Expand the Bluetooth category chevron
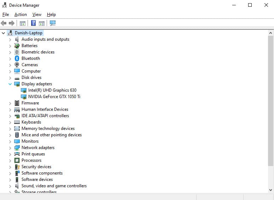The height and width of the screenshot is (200, 274). pos(10,59)
